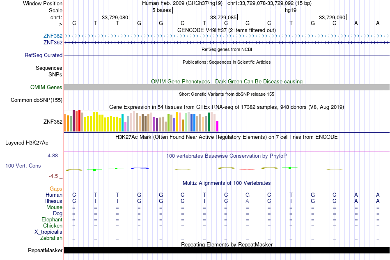Select the Zebrafish species label
This screenshot has height=260, width=390.
point(51,238)
